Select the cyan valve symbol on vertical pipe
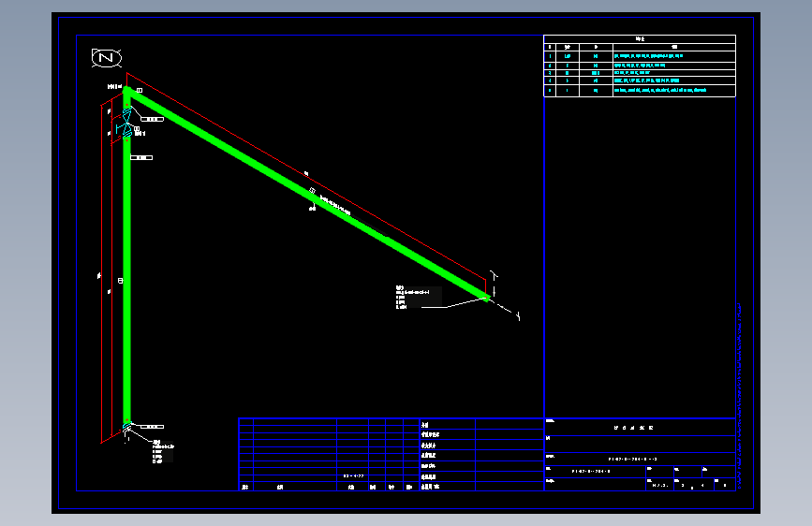The image size is (812, 526). coord(125,123)
